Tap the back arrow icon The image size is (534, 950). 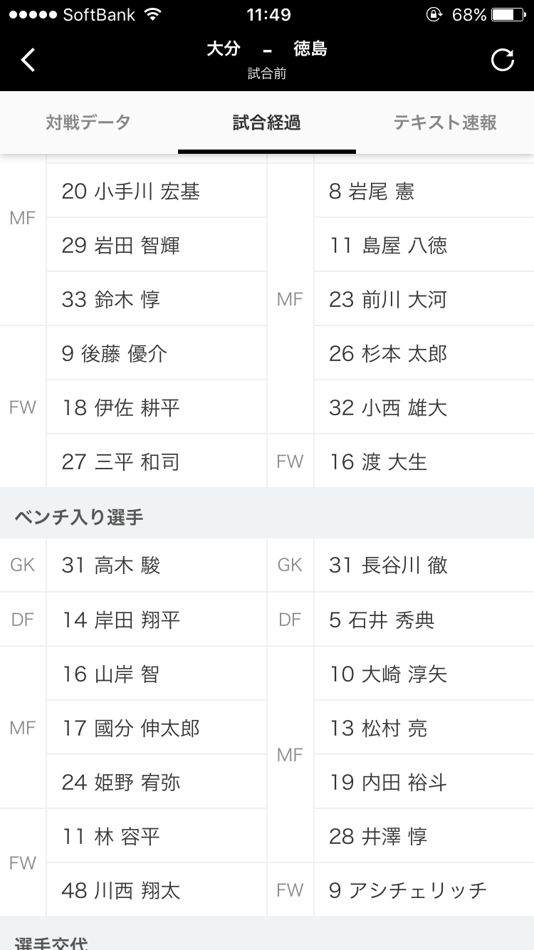pos(28,60)
